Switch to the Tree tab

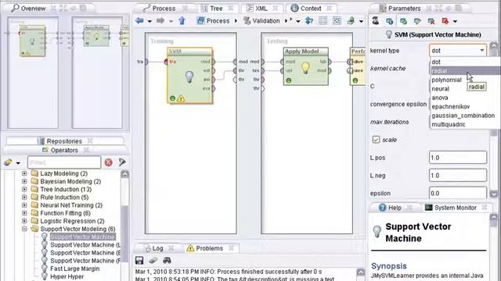(216, 9)
